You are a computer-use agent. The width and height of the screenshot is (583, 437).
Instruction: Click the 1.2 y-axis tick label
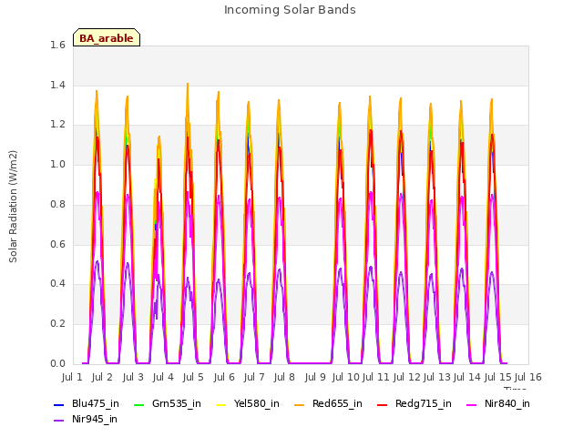(58, 125)
